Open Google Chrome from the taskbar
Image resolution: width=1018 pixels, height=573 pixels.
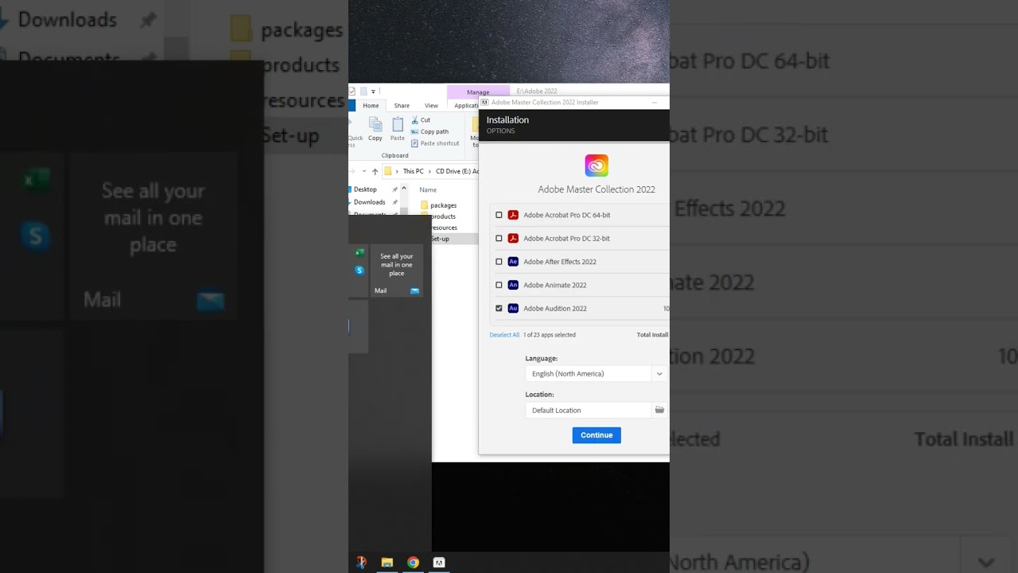pos(413,563)
